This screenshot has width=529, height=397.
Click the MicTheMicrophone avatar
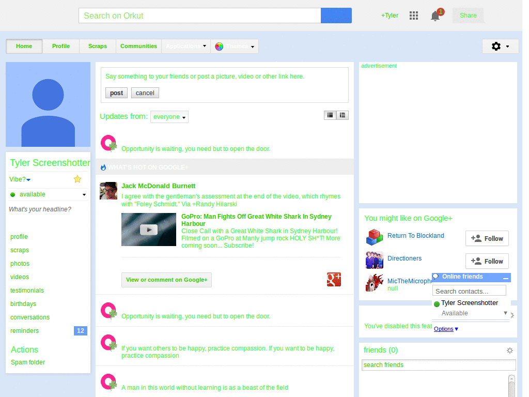[x=375, y=283]
